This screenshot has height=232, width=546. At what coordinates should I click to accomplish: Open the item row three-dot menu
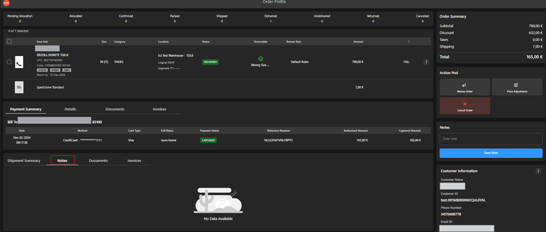click(x=426, y=62)
